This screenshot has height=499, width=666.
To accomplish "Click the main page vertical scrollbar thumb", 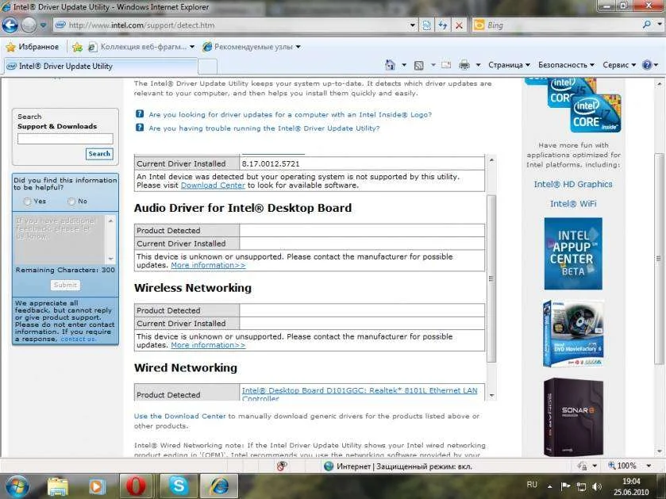I will click(x=659, y=258).
